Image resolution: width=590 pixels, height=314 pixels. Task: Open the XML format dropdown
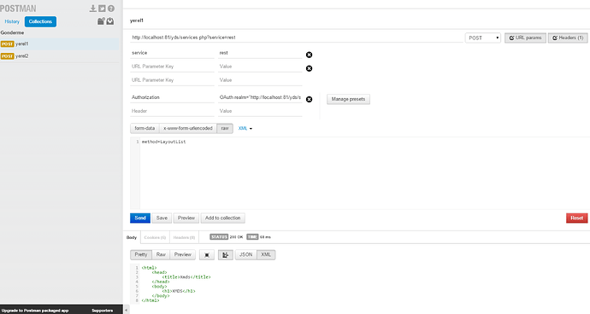pos(245,129)
